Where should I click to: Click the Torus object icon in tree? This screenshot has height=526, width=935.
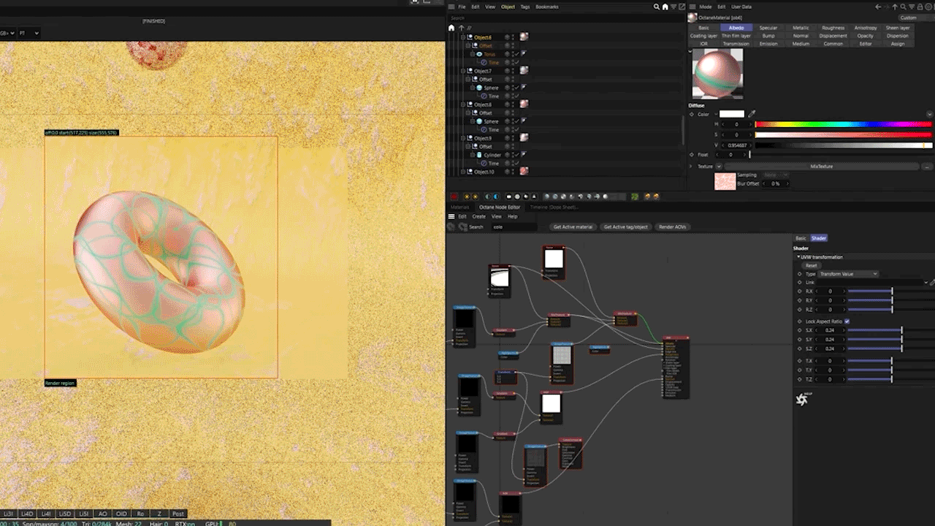(479, 54)
